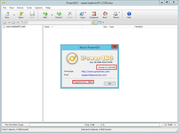Sort by the Modified column header
Viewport: 179px width, 133px height.
(x=154, y=27)
